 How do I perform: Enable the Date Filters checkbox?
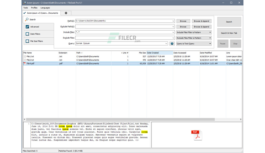[x=27, y=34]
